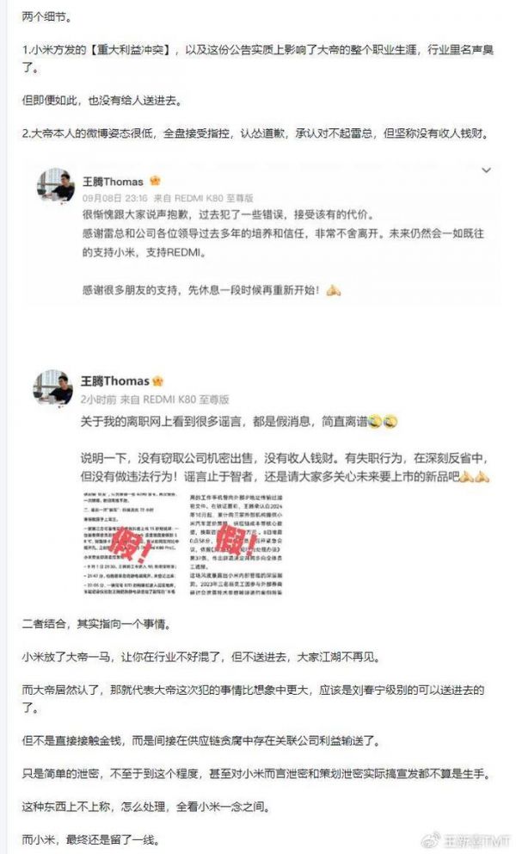Open second 王腾Thomas profile avatar

52,387
